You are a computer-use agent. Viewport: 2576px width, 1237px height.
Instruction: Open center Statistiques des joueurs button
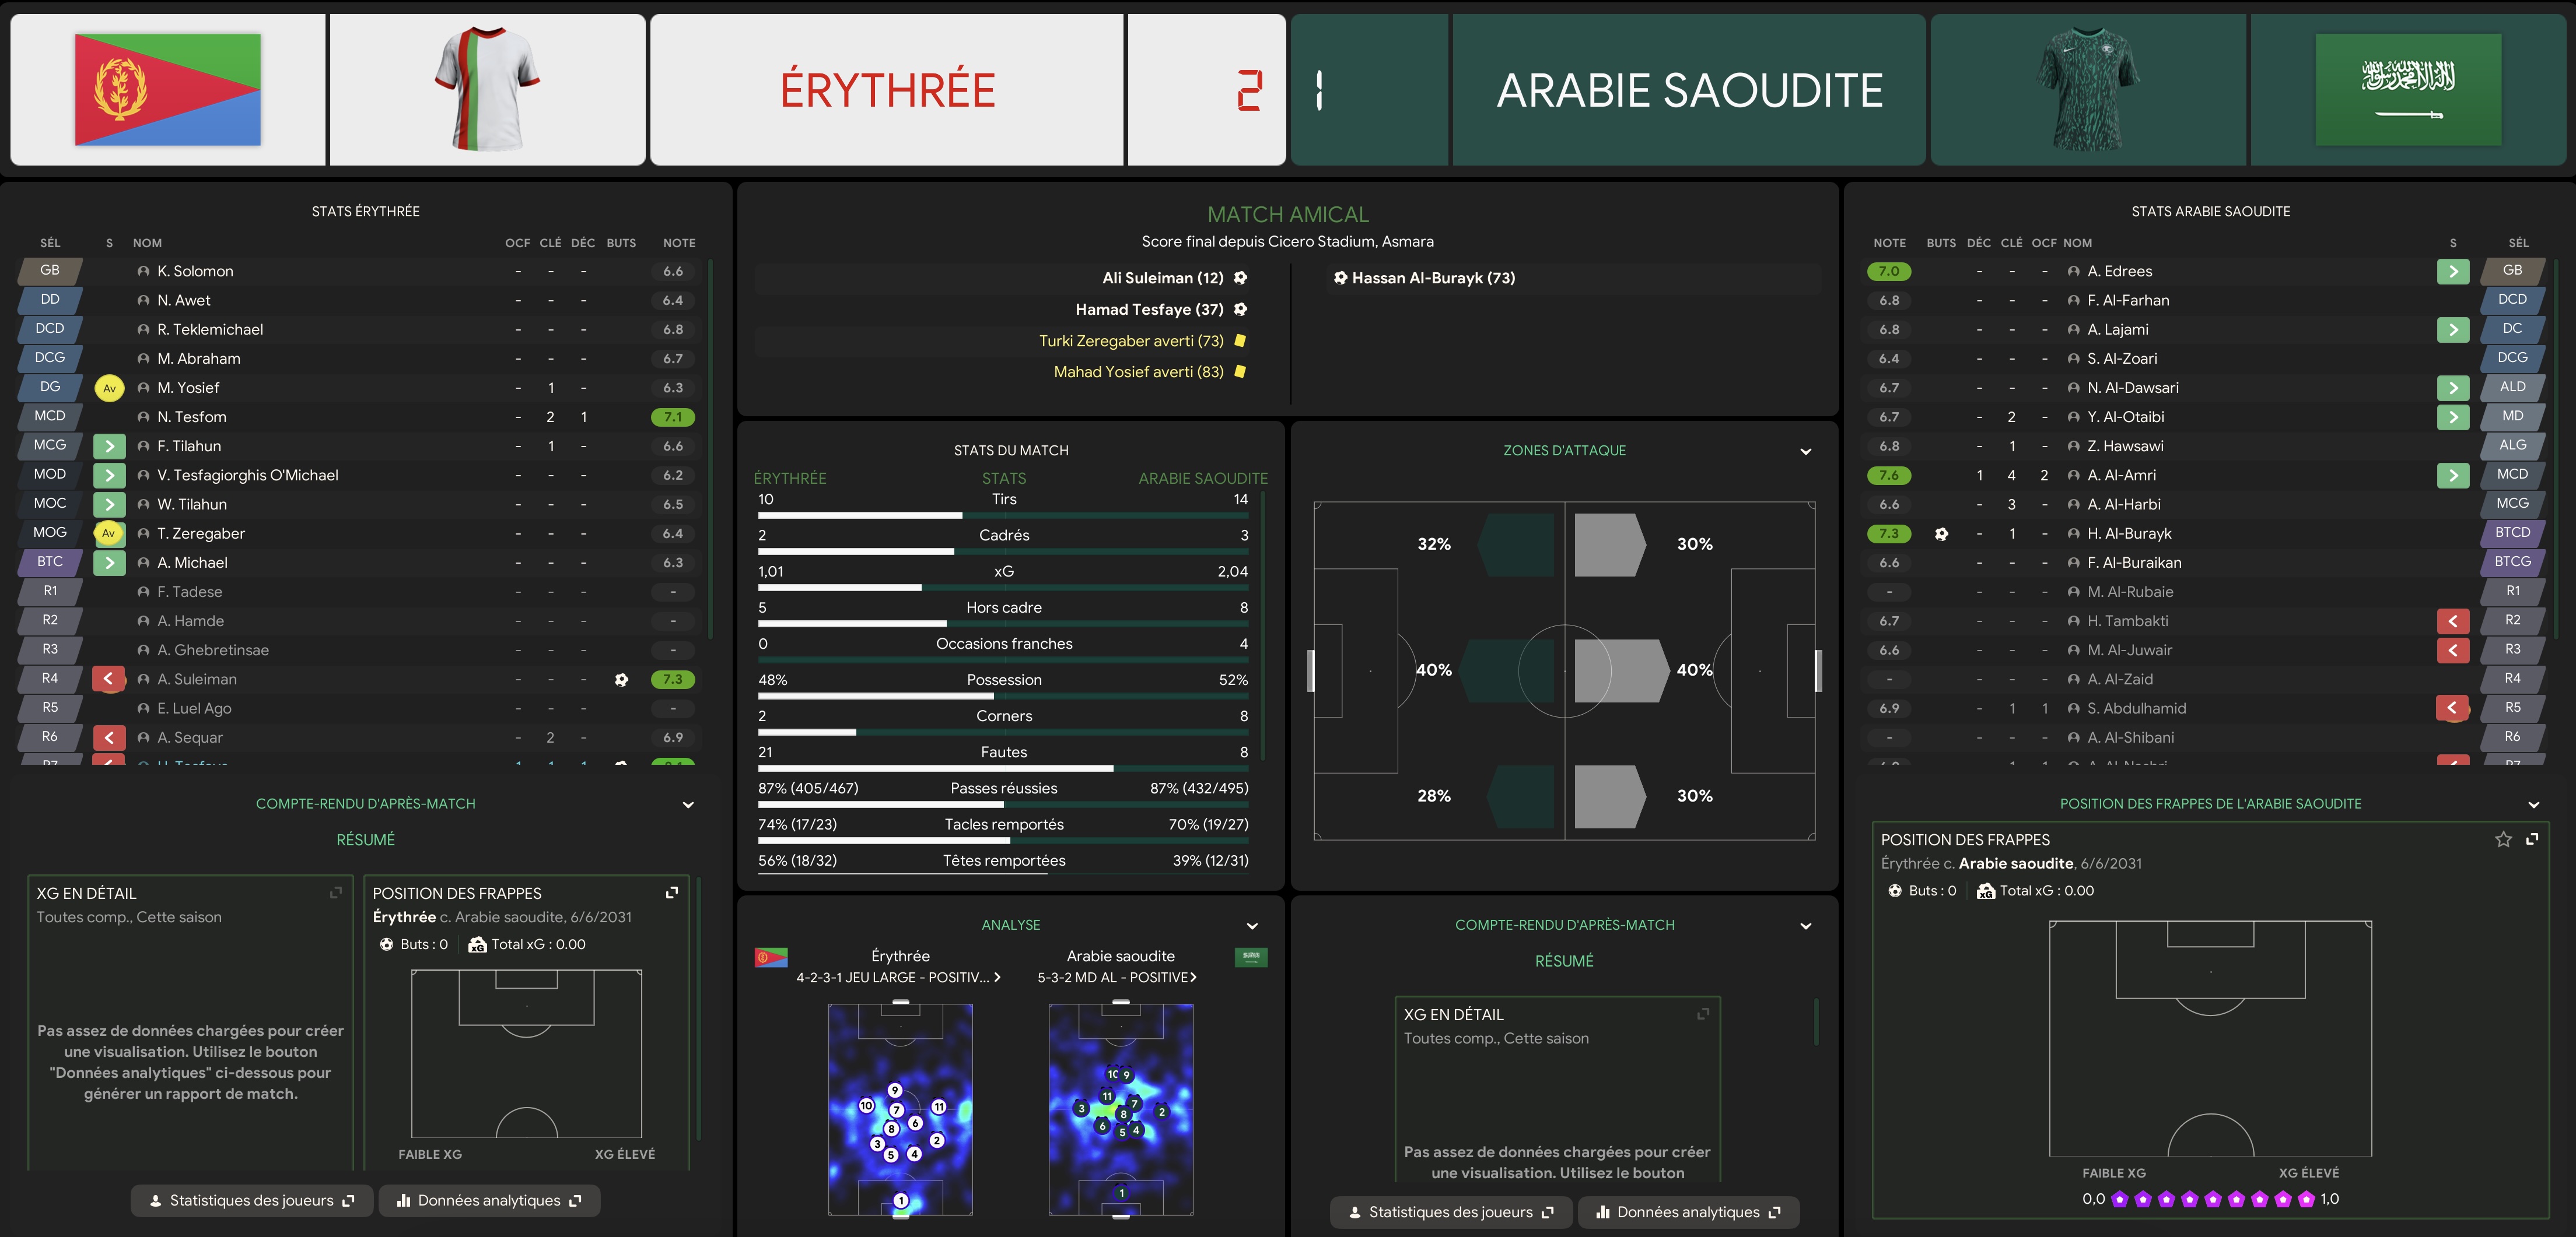(x=1451, y=1212)
